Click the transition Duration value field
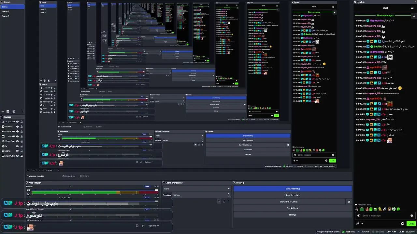The image size is (417, 234). 200,195
